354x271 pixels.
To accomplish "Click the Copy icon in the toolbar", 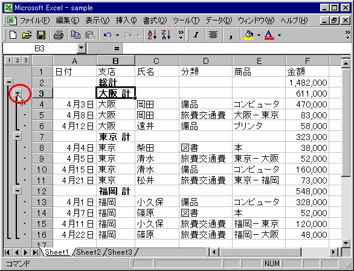I will 76,35.
